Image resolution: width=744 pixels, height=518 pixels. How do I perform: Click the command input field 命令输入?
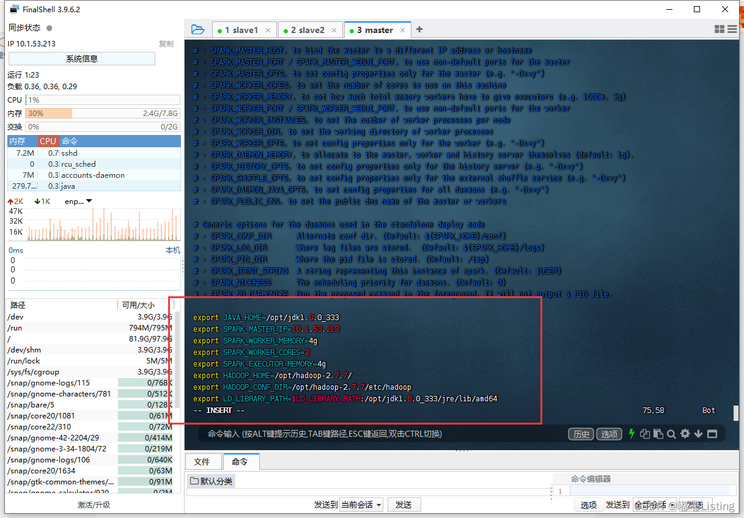382,434
